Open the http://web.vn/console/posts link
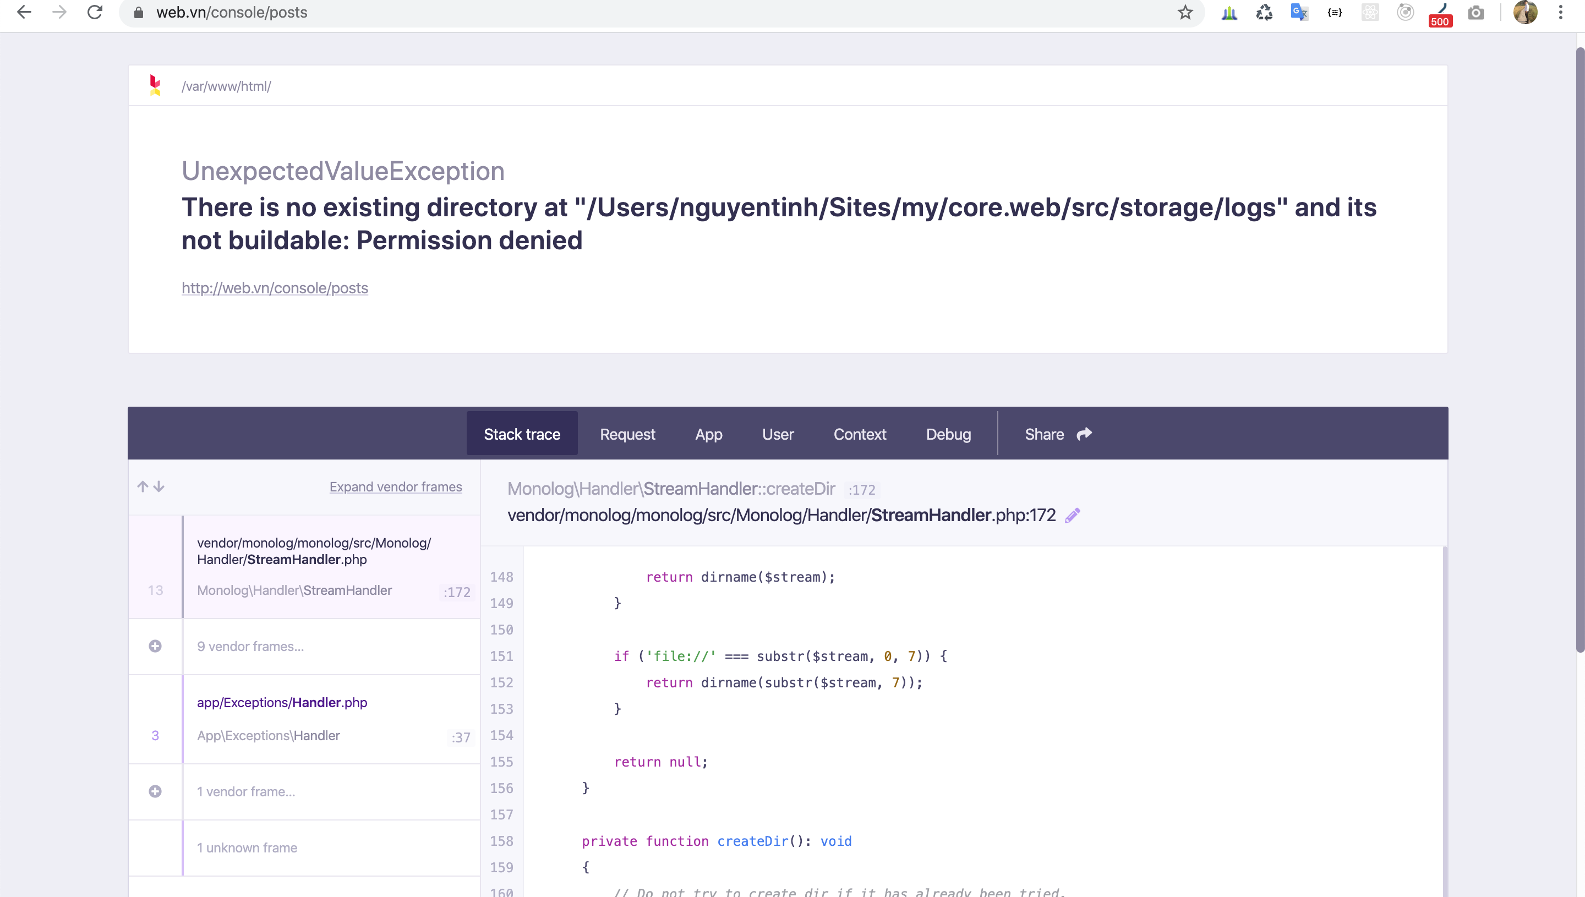Viewport: 1585px width, 897px height. click(275, 288)
